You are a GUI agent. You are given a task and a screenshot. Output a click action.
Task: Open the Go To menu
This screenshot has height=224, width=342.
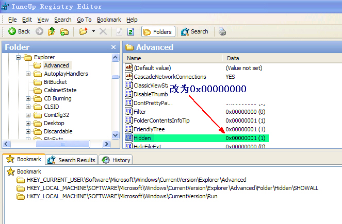pos(84,20)
